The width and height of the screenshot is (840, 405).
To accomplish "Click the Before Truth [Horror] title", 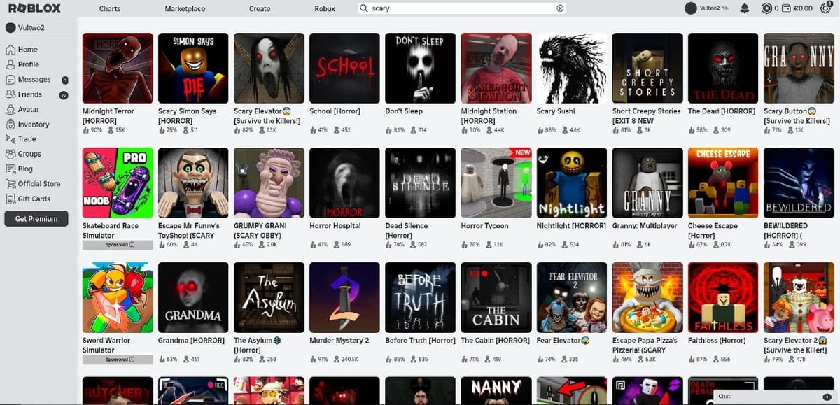I will (420, 341).
